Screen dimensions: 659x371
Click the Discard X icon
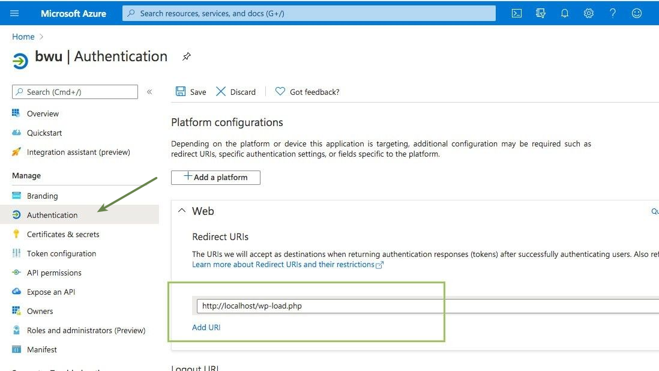[x=221, y=92]
